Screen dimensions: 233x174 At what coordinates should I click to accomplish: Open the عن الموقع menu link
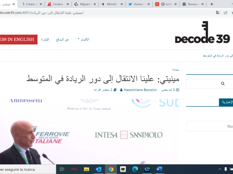pos(62,39)
